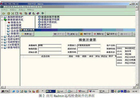This screenshot has height=98, width=140.
Task: Click the 销售类型 input field
Action: (50, 49)
